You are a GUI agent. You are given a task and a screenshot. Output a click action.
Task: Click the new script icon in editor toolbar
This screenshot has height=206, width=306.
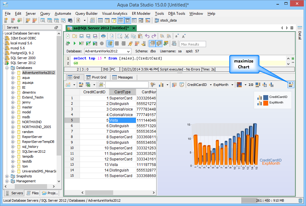coord(68,36)
